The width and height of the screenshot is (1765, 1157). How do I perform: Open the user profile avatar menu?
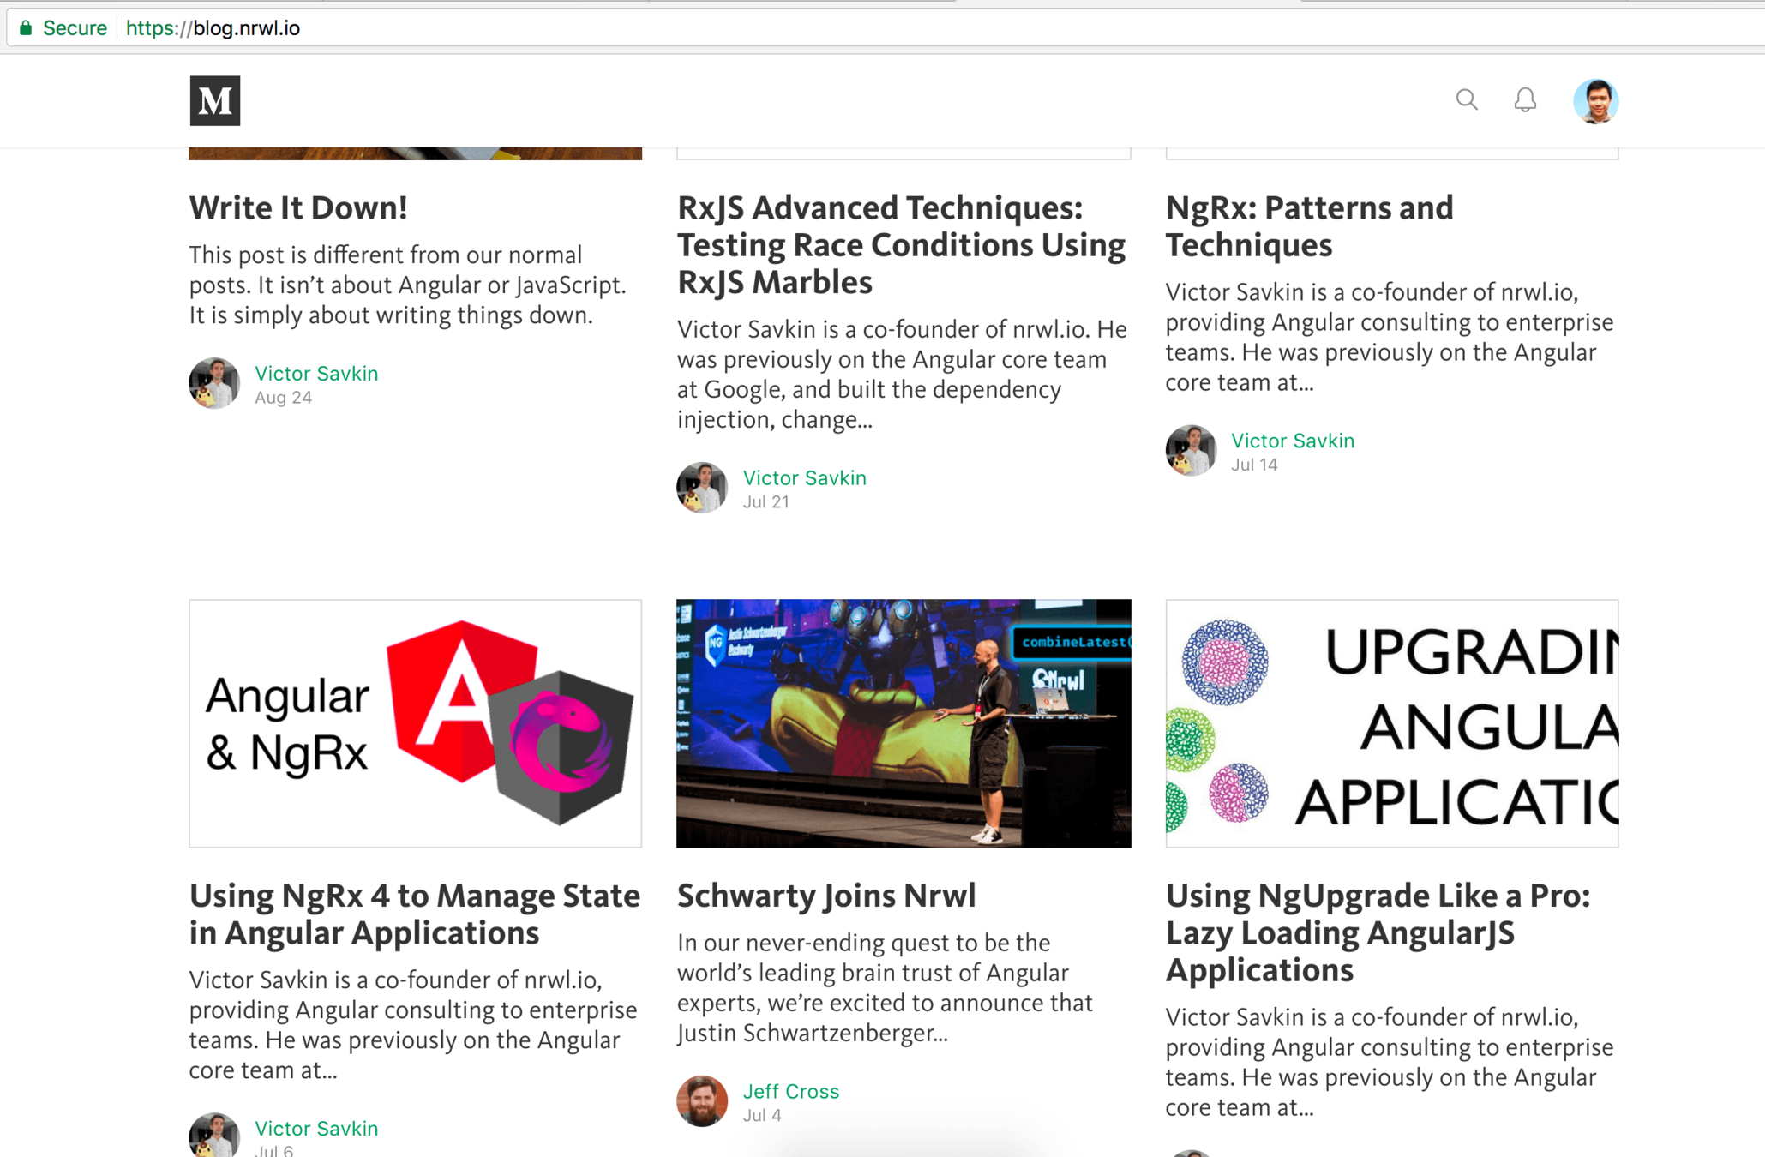(x=1594, y=101)
